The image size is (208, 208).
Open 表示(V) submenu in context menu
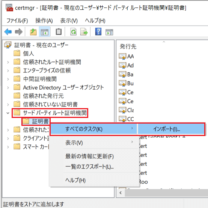coord(94,143)
